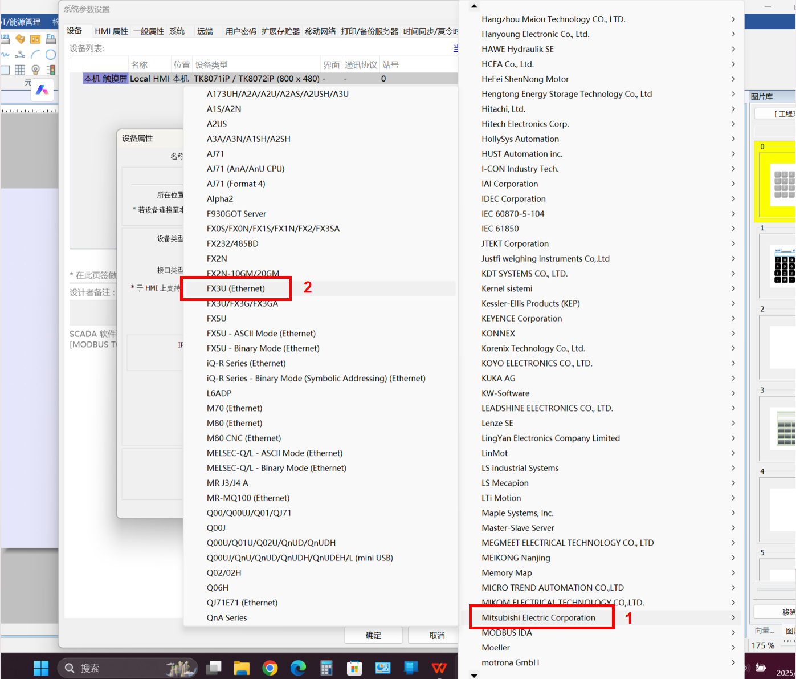Open Microsoft Store from the taskbar
Viewport: 796px width, 679px height.
(x=354, y=668)
